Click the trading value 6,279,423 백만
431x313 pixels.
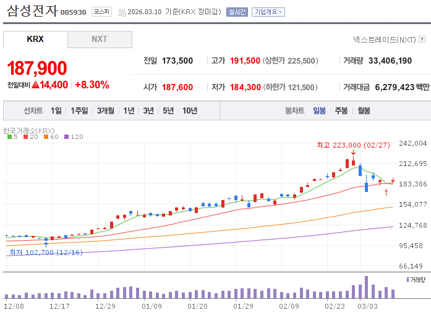pos(402,87)
